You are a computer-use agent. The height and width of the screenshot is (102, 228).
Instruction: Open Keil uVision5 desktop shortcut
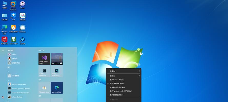pyautogui.click(x=13, y=41)
